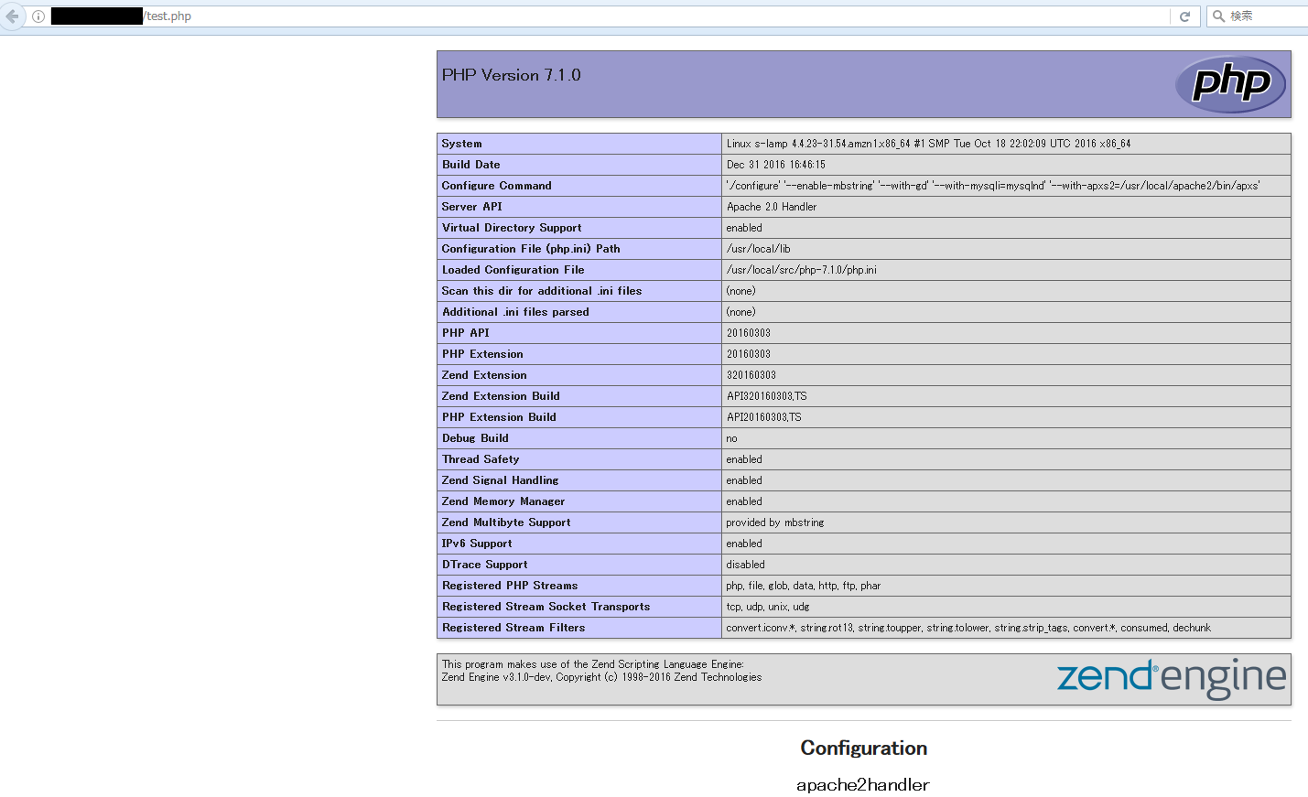The image size is (1308, 797).
Task: Click the Zend Engine copyright text
Action: coord(601,677)
